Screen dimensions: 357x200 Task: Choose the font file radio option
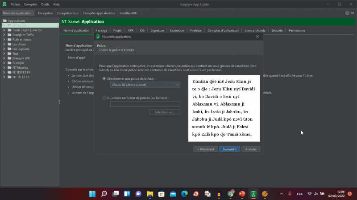tap(104, 98)
